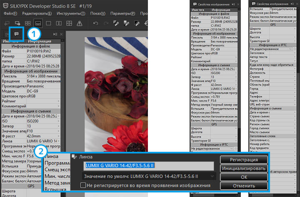Click the redo arrow icon

[106, 24]
